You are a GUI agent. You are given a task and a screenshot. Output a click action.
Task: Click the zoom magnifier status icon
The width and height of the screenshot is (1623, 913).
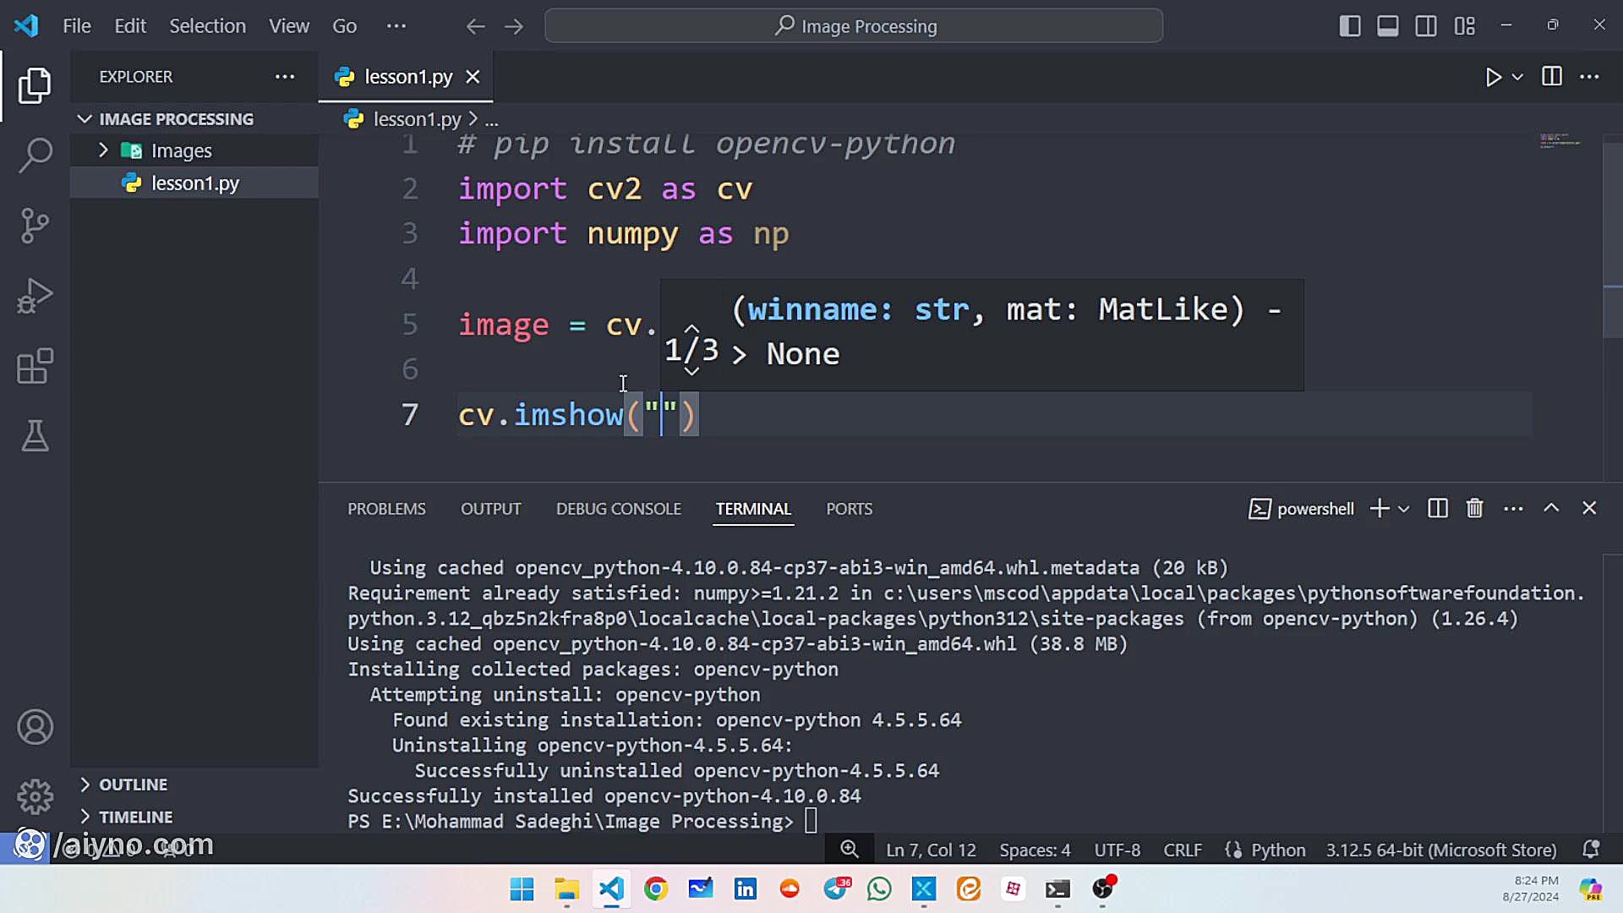click(x=850, y=850)
